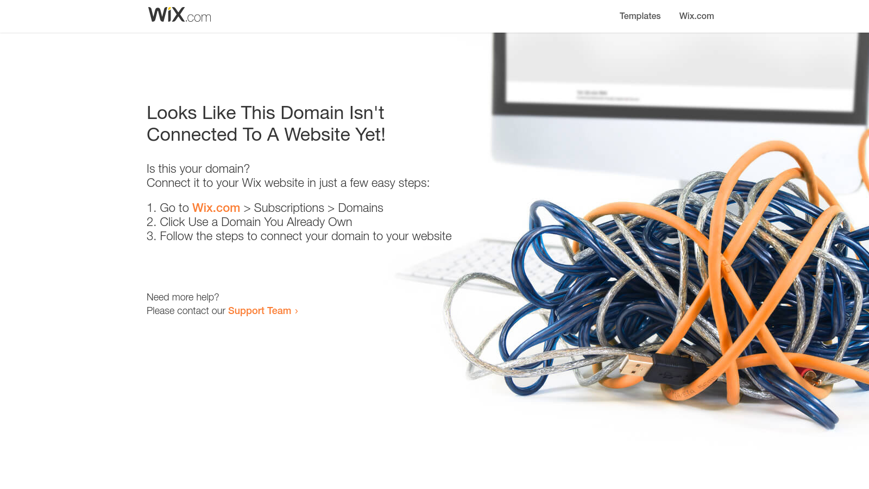This screenshot has height=489, width=869.
Task: Click the 'Need more help?' text
Action: [183, 297]
